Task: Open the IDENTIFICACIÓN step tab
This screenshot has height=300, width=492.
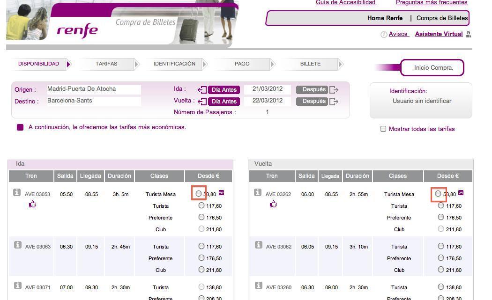Action: (x=174, y=64)
